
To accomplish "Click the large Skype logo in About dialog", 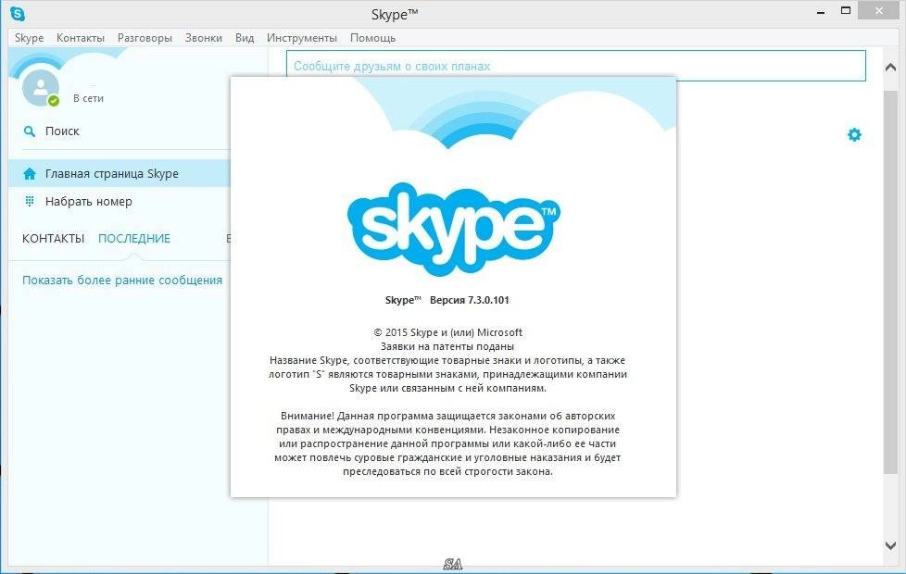I will (x=453, y=229).
